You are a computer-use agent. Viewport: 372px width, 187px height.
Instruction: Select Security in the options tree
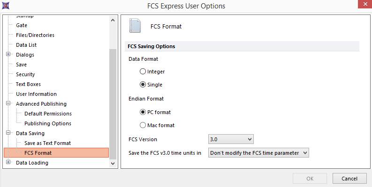click(25, 74)
